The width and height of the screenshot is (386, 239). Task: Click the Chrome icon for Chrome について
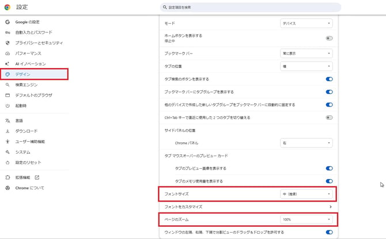coord(7,188)
